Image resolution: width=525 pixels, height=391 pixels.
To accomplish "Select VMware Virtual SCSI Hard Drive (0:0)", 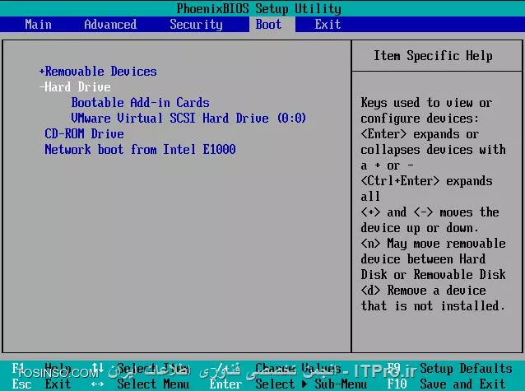I will coord(188,118).
